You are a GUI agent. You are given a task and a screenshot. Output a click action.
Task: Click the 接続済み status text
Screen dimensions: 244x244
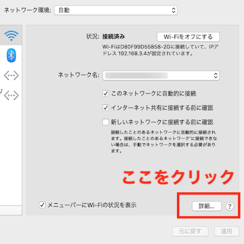pos(113,37)
